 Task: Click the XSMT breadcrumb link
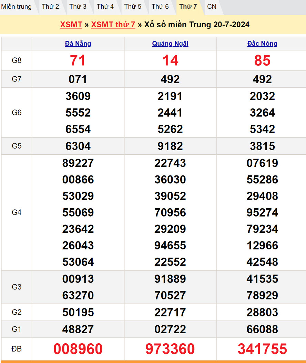tap(71, 25)
